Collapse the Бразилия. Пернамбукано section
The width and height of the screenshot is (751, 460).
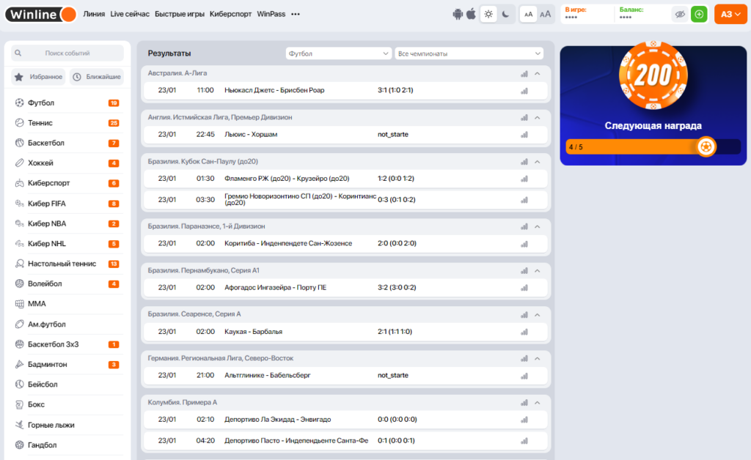pyautogui.click(x=538, y=270)
